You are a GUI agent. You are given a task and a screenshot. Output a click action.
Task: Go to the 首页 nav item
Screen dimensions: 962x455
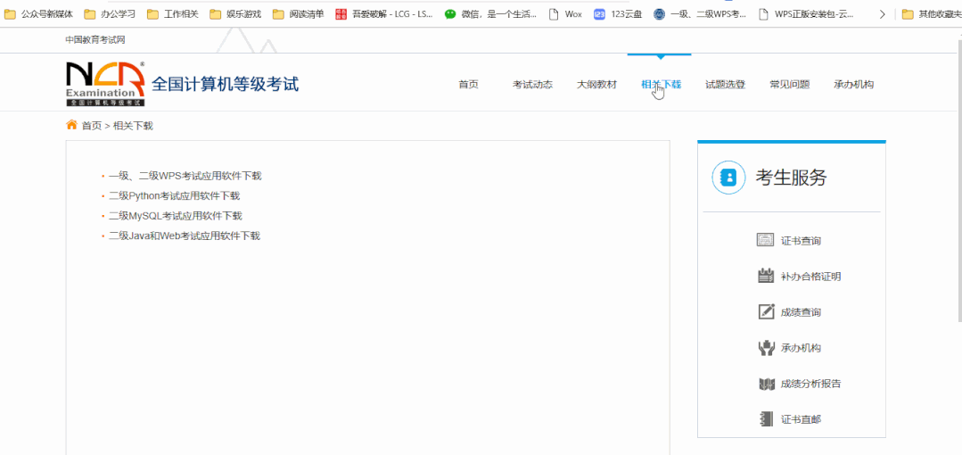point(468,85)
